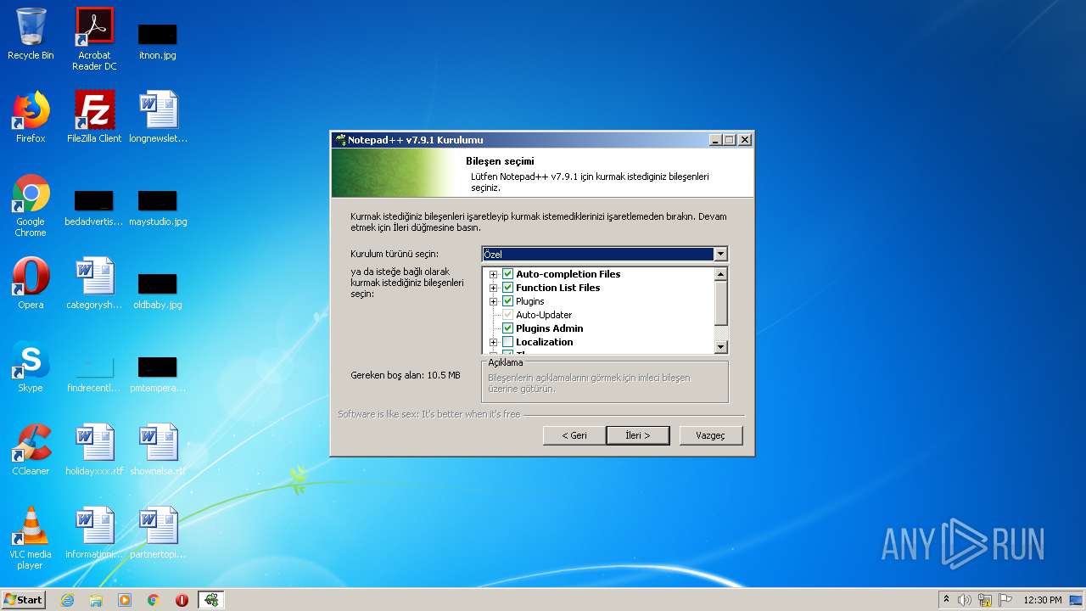This screenshot has width=1086, height=611.
Task: Launch the Opera desktop shortcut
Action: click(x=31, y=283)
